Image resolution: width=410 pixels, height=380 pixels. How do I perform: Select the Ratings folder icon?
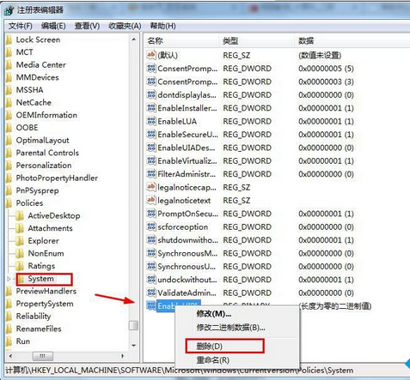pos(20,266)
